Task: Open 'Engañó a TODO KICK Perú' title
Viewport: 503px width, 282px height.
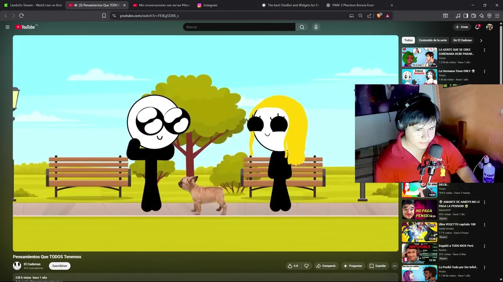Action: coord(456,246)
